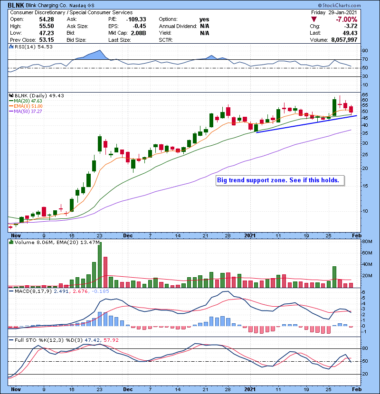
Task: Click the Chg value -3.72
Action: (351, 26)
